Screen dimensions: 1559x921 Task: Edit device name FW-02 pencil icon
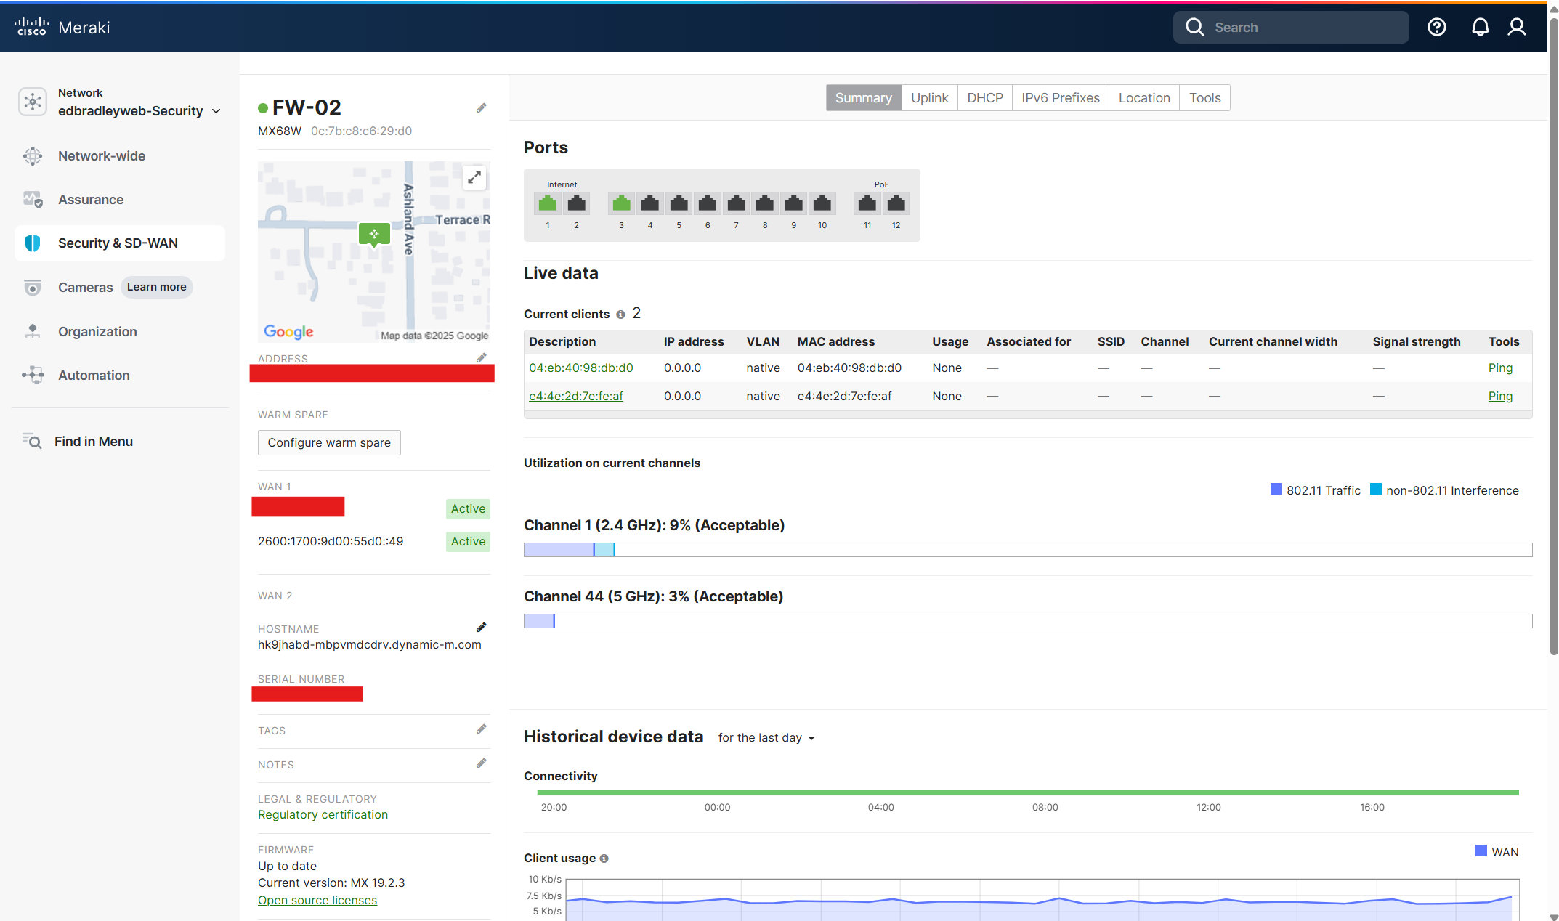pyautogui.click(x=481, y=108)
